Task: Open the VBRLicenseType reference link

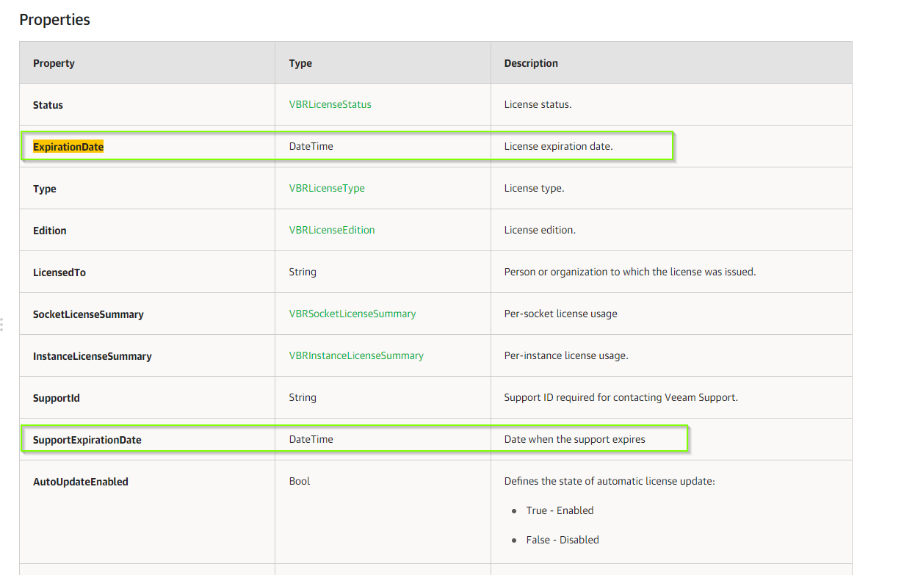Action: (x=327, y=188)
